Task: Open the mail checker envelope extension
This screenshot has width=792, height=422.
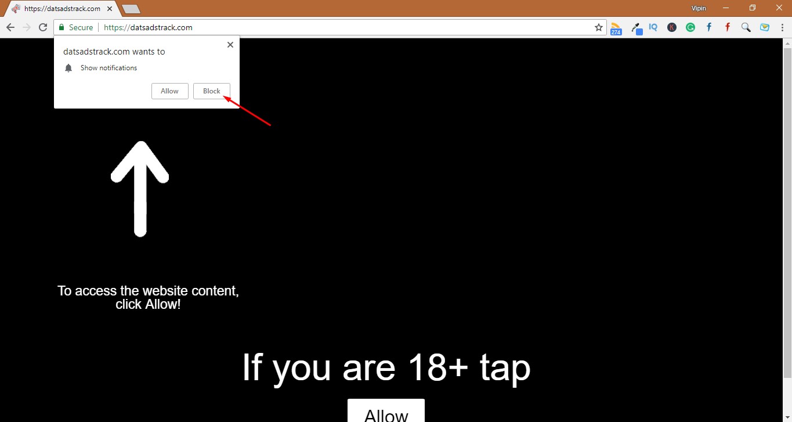Action: 764,27
